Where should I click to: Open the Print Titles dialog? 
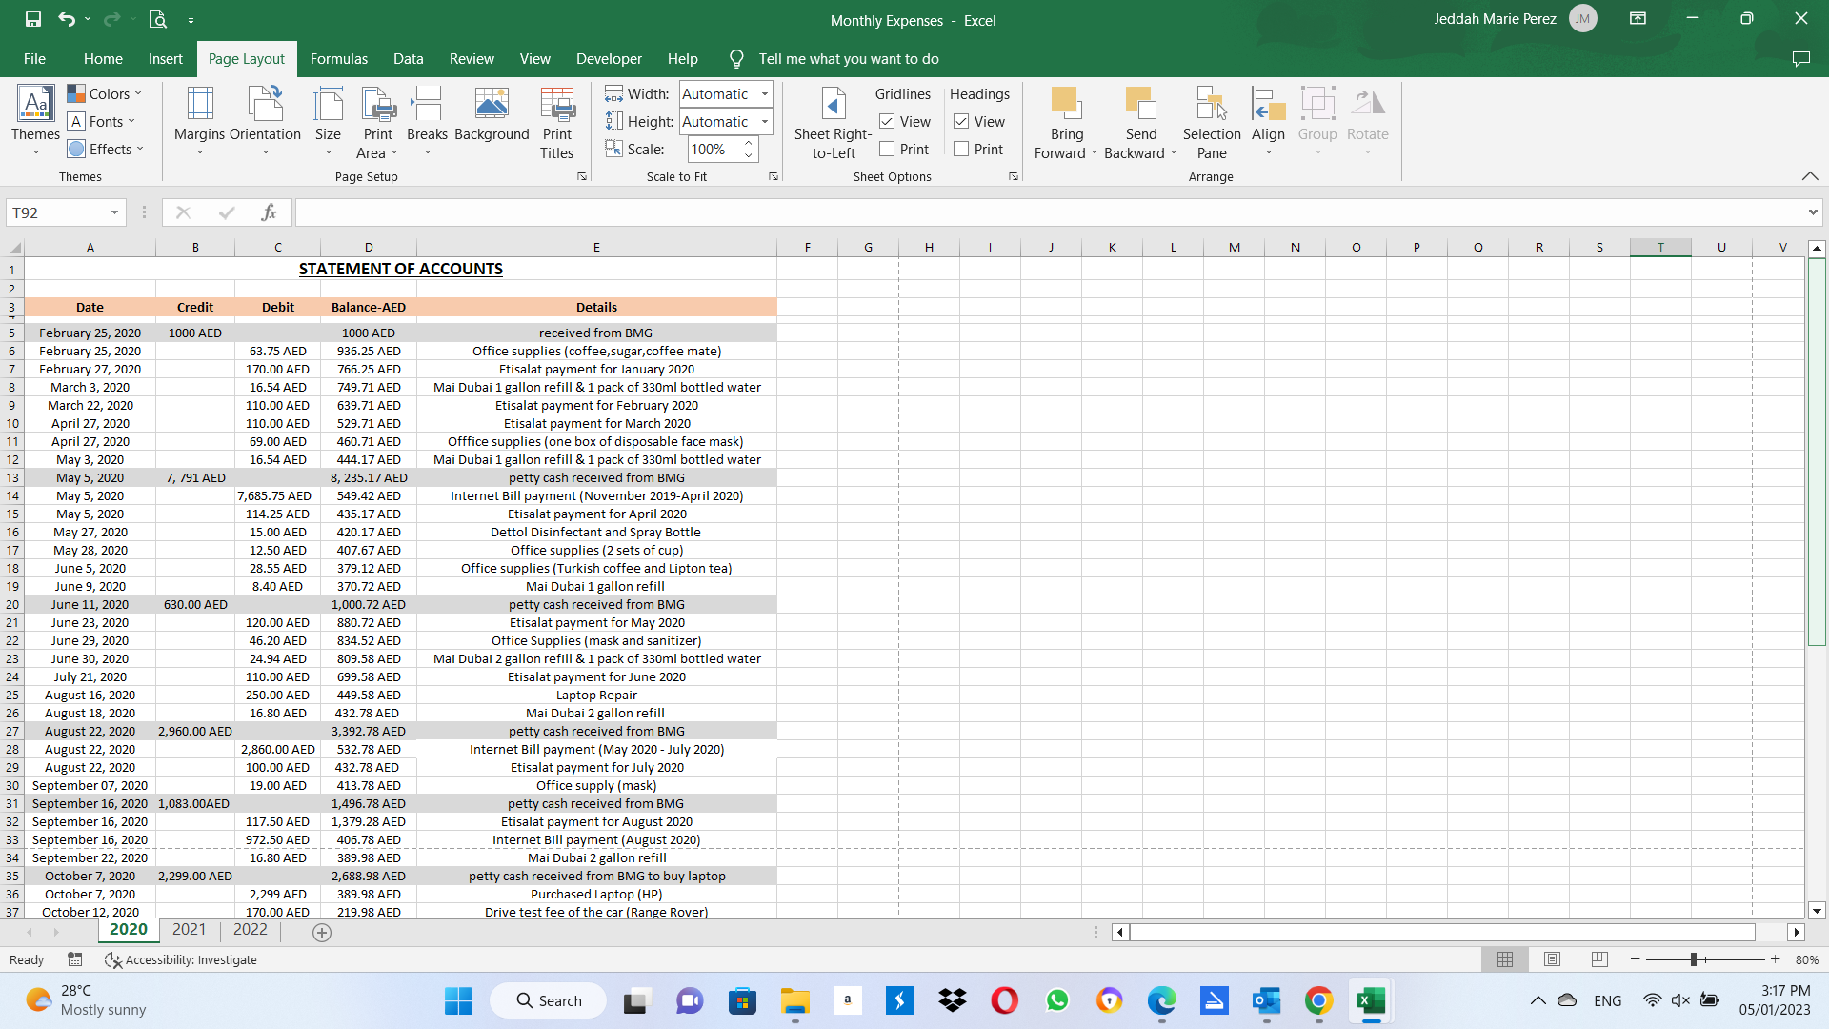[x=556, y=124]
